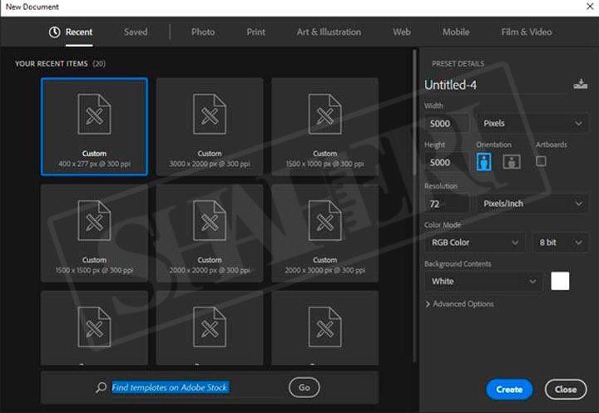This screenshot has height=413, width=599.
Task: Select landscape orientation icon
Action: coord(512,162)
